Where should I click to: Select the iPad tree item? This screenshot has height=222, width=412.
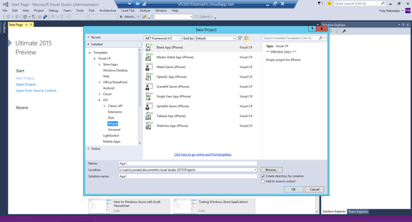pos(111,118)
